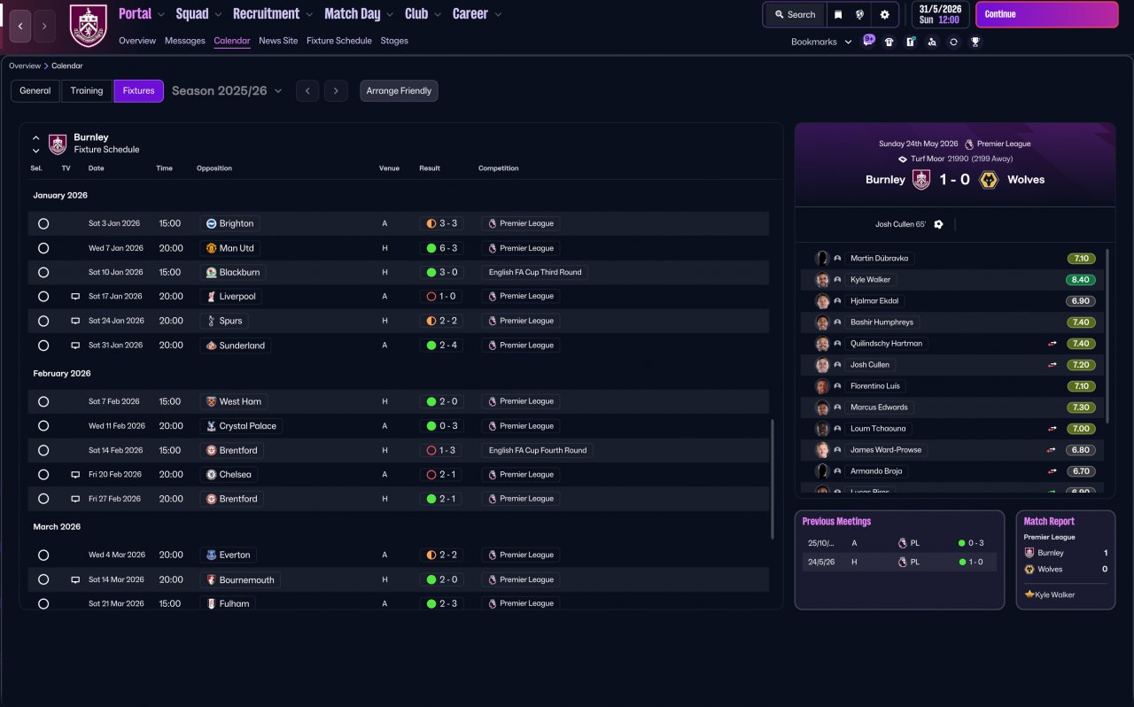Image resolution: width=1134 pixels, height=707 pixels.
Task: Click Martin Dúbravka's player portrait icon
Action: (x=822, y=258)
